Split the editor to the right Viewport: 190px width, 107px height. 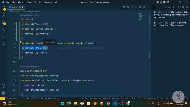(144, 7)
